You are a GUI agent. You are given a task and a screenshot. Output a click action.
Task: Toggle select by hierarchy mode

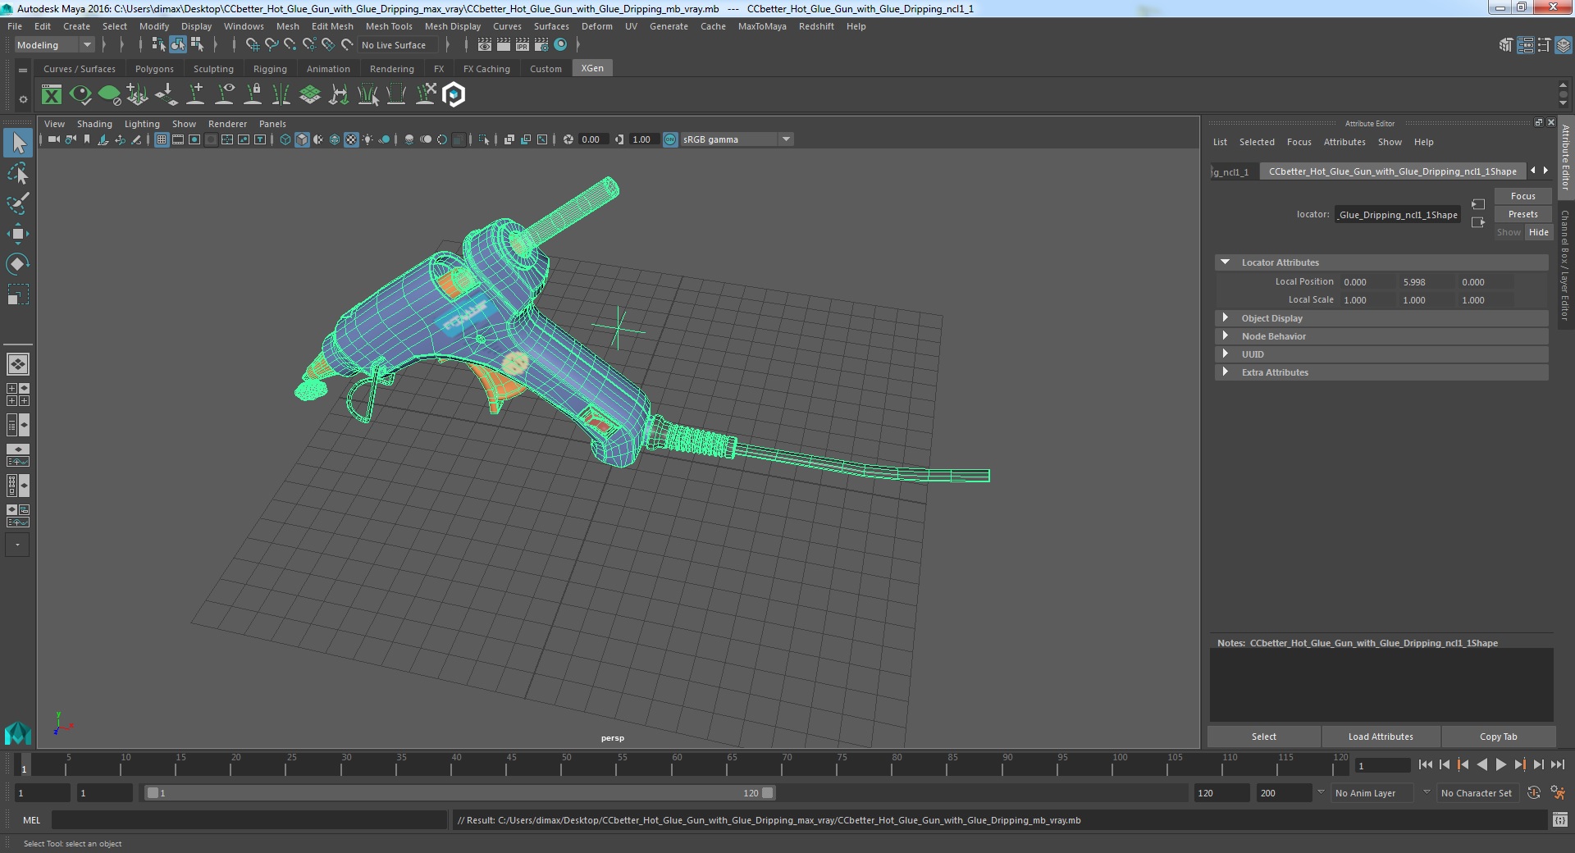[159, 45]
